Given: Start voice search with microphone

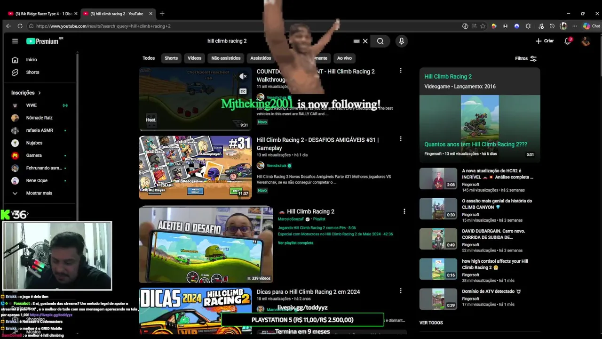Looking at the screenshot, I should [x=401, y=41].
